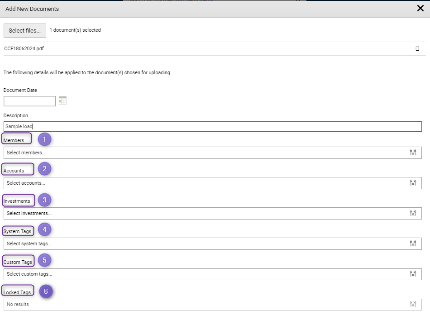Expand the Select system tags... dropdown
This screenshot has height=320, width=430.
[213, 244]
